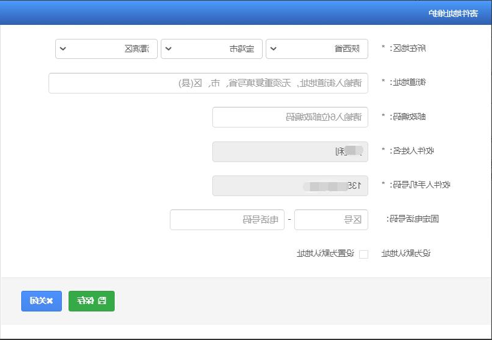
Task: Click the 固定电话号码 label
Action: click(413, 219)
